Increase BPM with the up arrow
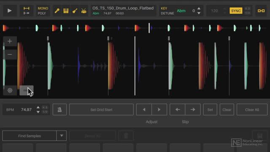Image resolution: width=270 pixels, height=152 pixels. 38,107
